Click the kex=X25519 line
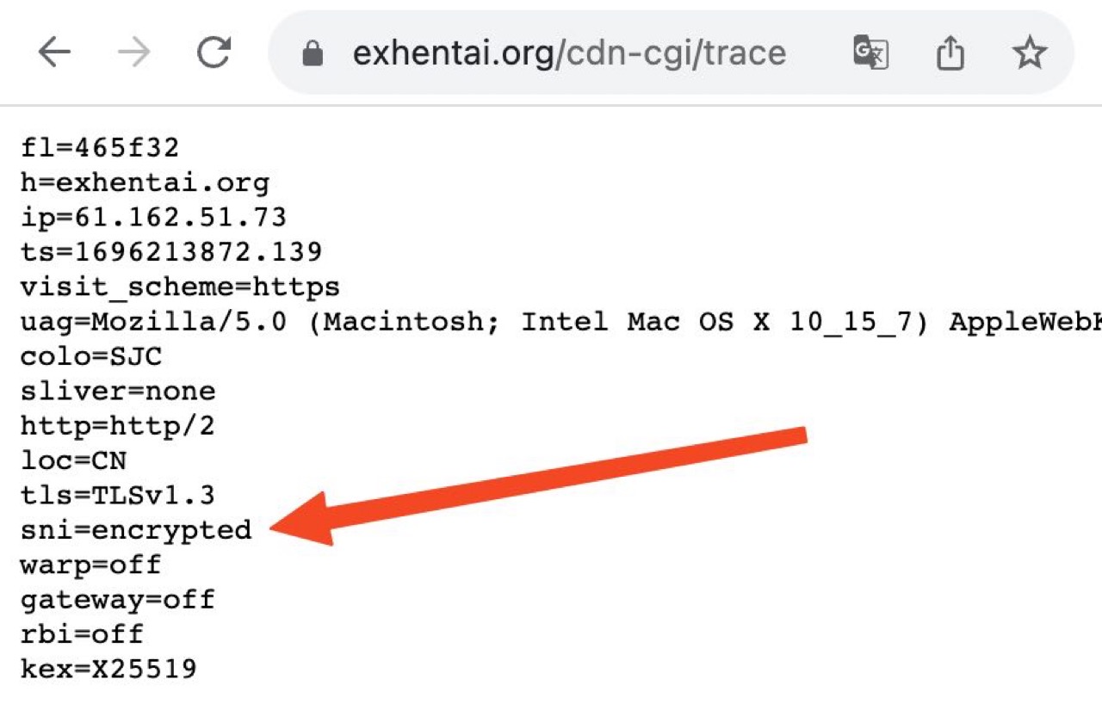The height and width of the screenshot is (710, 1102). tap(108, 669)
